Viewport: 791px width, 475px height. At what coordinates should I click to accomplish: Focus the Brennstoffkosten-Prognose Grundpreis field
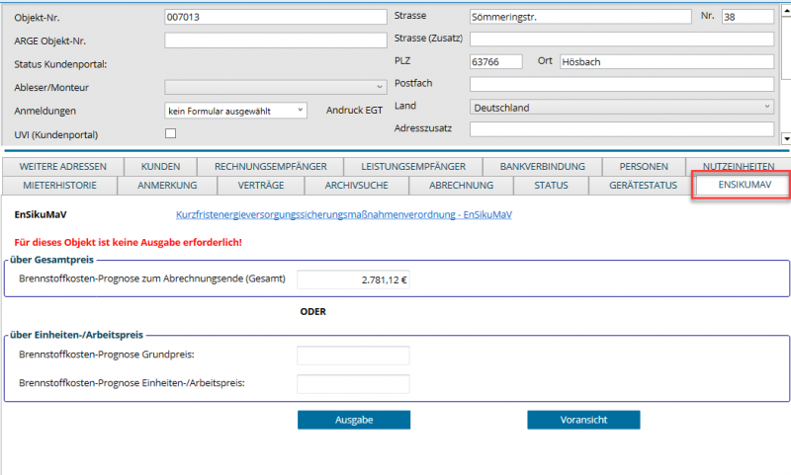pyautogui.click(x=353, y=356)
